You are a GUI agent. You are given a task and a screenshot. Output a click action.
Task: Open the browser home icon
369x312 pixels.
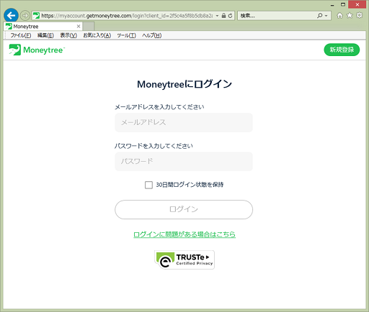click(339, 16)
